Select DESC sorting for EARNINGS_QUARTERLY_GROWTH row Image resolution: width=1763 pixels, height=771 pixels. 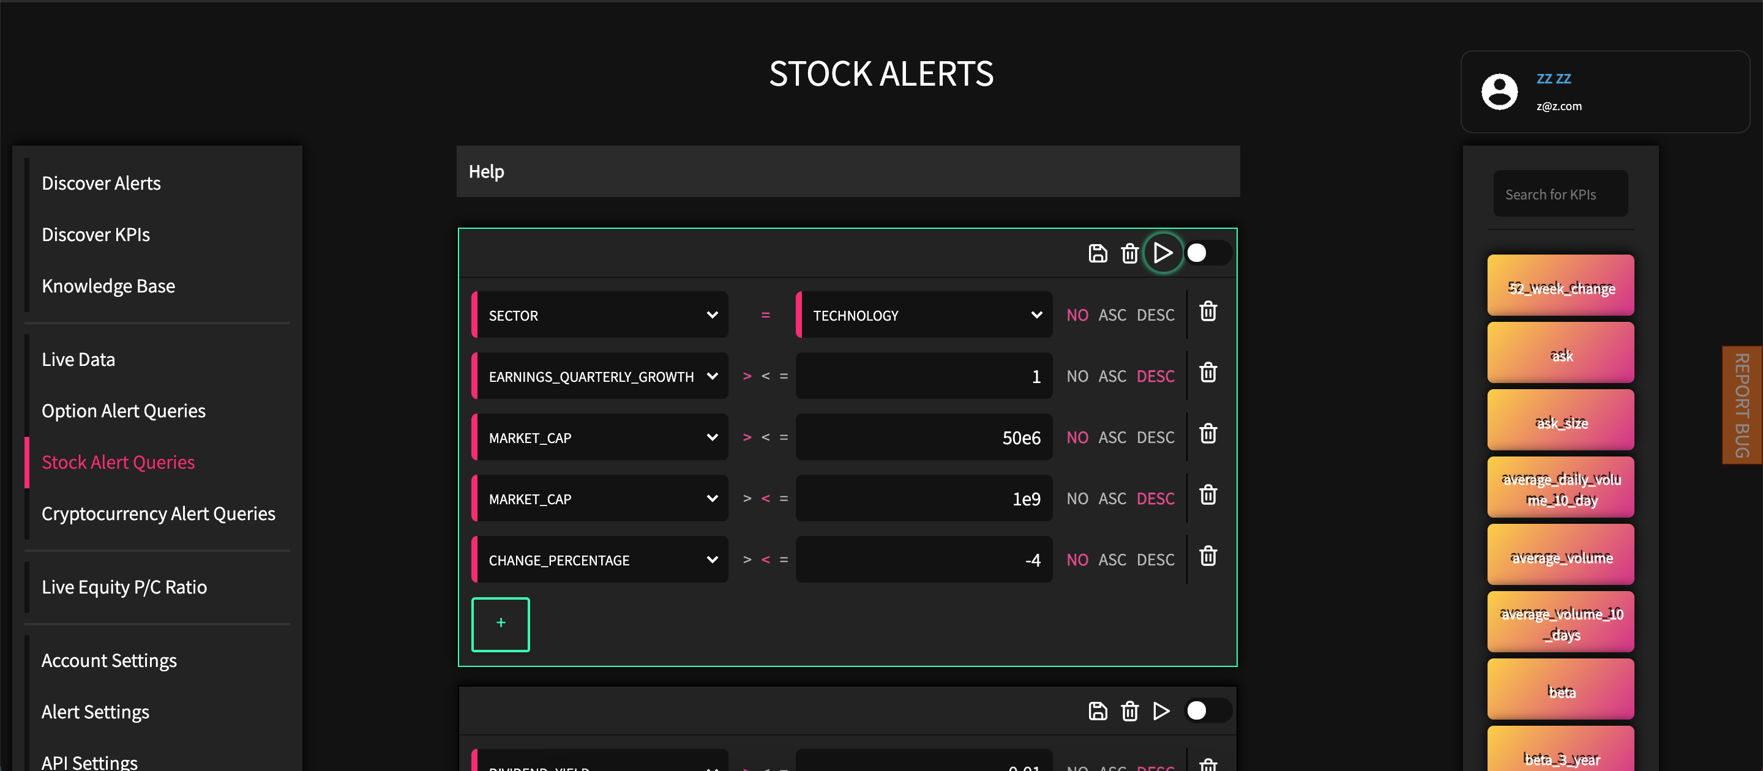click(x=1155, y=376)
